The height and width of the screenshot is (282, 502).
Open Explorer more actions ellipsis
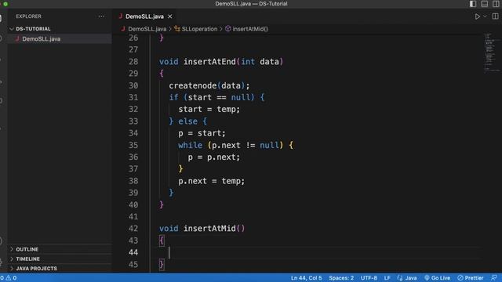pos(101,16)
